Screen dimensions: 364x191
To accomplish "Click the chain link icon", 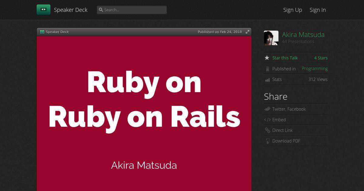I will 267,130.
